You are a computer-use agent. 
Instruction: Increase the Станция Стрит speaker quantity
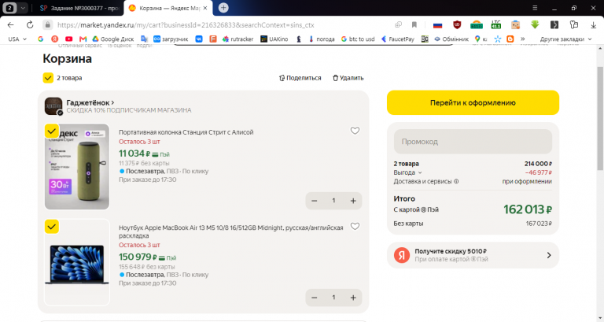[x=353, y=201]
